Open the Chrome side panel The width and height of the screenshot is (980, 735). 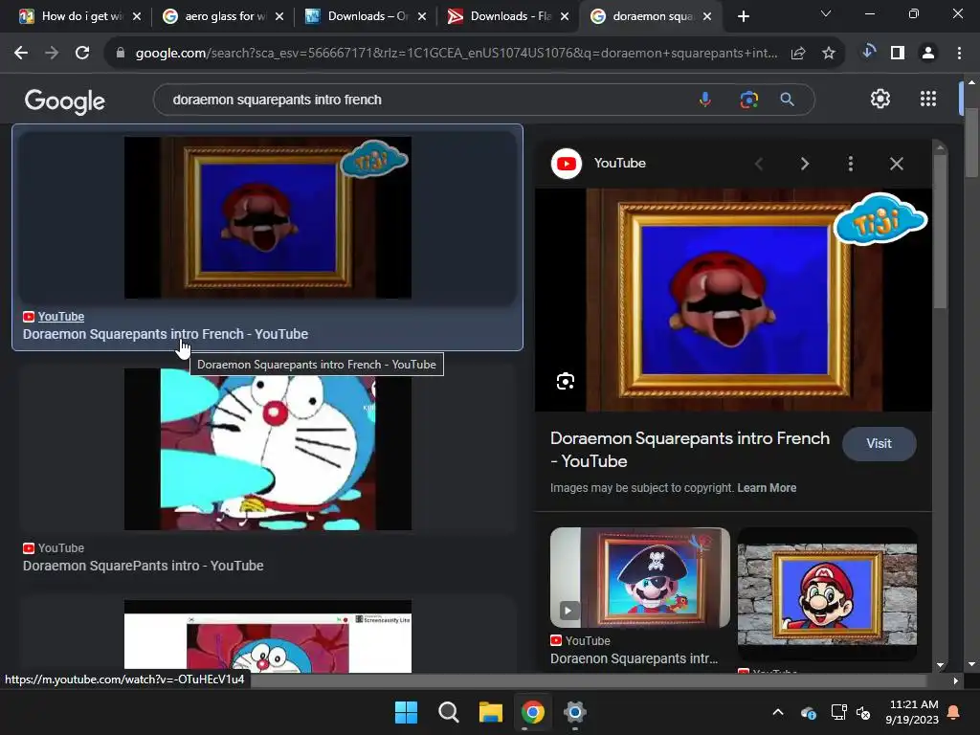tap(898, 54)
